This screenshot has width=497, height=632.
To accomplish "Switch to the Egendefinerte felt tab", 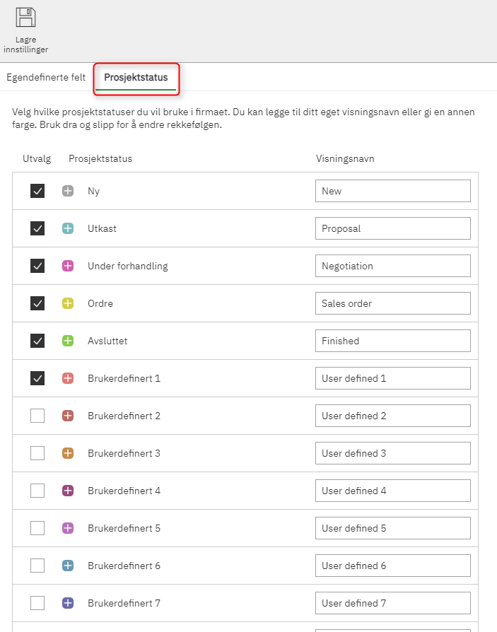I will click(x=46, y=77).
